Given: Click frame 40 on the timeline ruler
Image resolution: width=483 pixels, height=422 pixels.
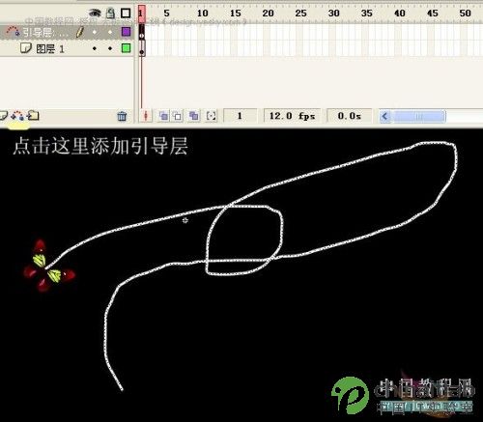Looking at the screenshot, I should click(400, 14).
